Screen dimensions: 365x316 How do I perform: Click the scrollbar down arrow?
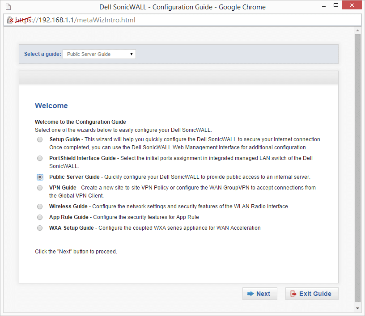point(357,308)
